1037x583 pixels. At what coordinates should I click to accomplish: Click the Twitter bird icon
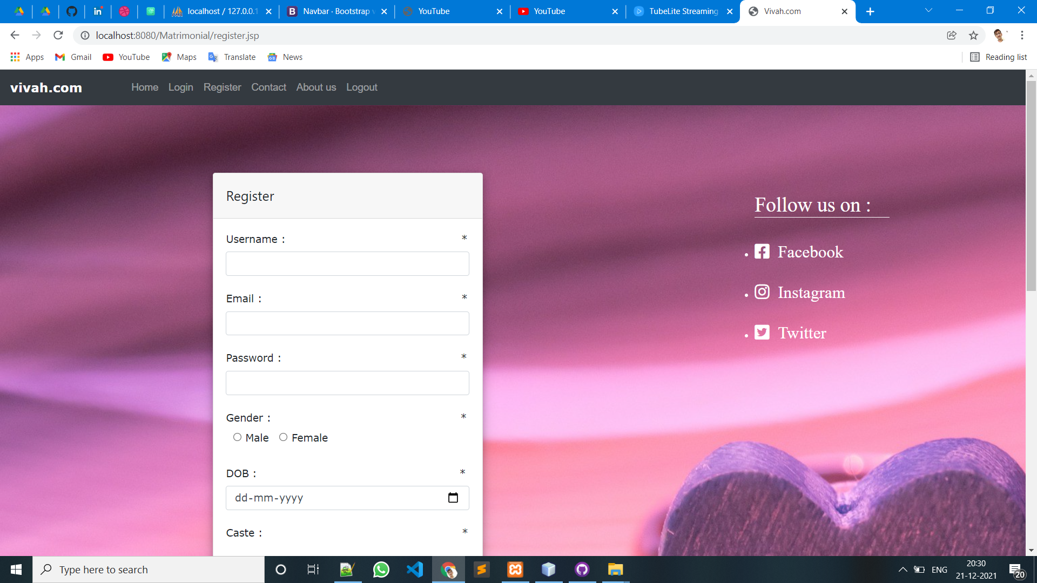762,333
